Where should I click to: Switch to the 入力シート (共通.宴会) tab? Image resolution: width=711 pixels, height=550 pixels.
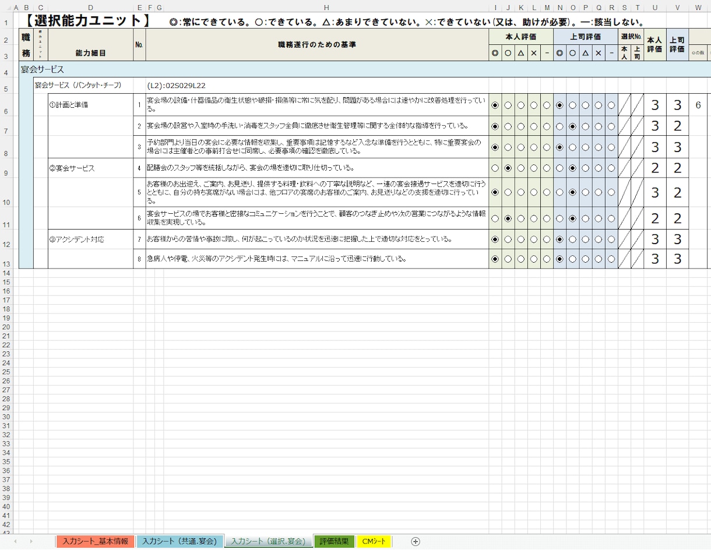point(180,542)
